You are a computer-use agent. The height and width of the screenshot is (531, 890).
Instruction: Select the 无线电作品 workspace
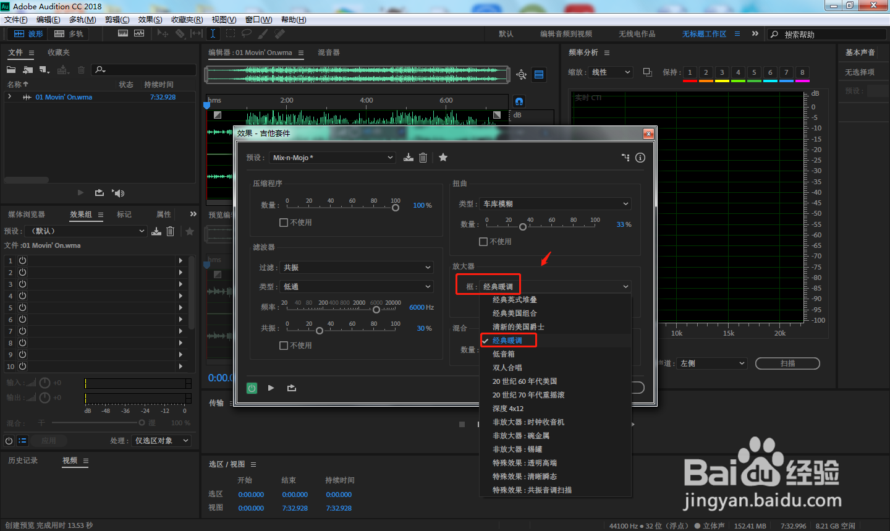click(x=637, y=34)
